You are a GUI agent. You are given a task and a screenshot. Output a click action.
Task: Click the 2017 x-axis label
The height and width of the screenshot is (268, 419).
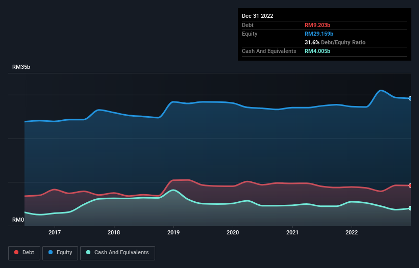(x=55, y=232)
